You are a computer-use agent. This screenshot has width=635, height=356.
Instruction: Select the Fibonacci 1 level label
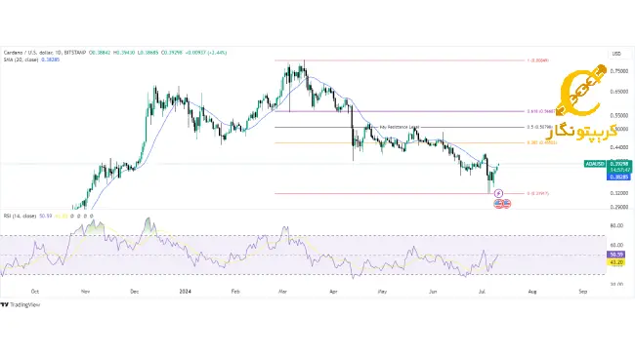click(538, 60)
